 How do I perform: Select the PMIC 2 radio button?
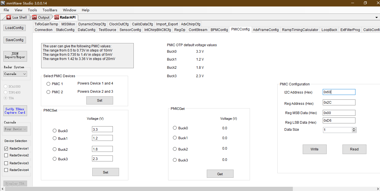coord(49,92)
